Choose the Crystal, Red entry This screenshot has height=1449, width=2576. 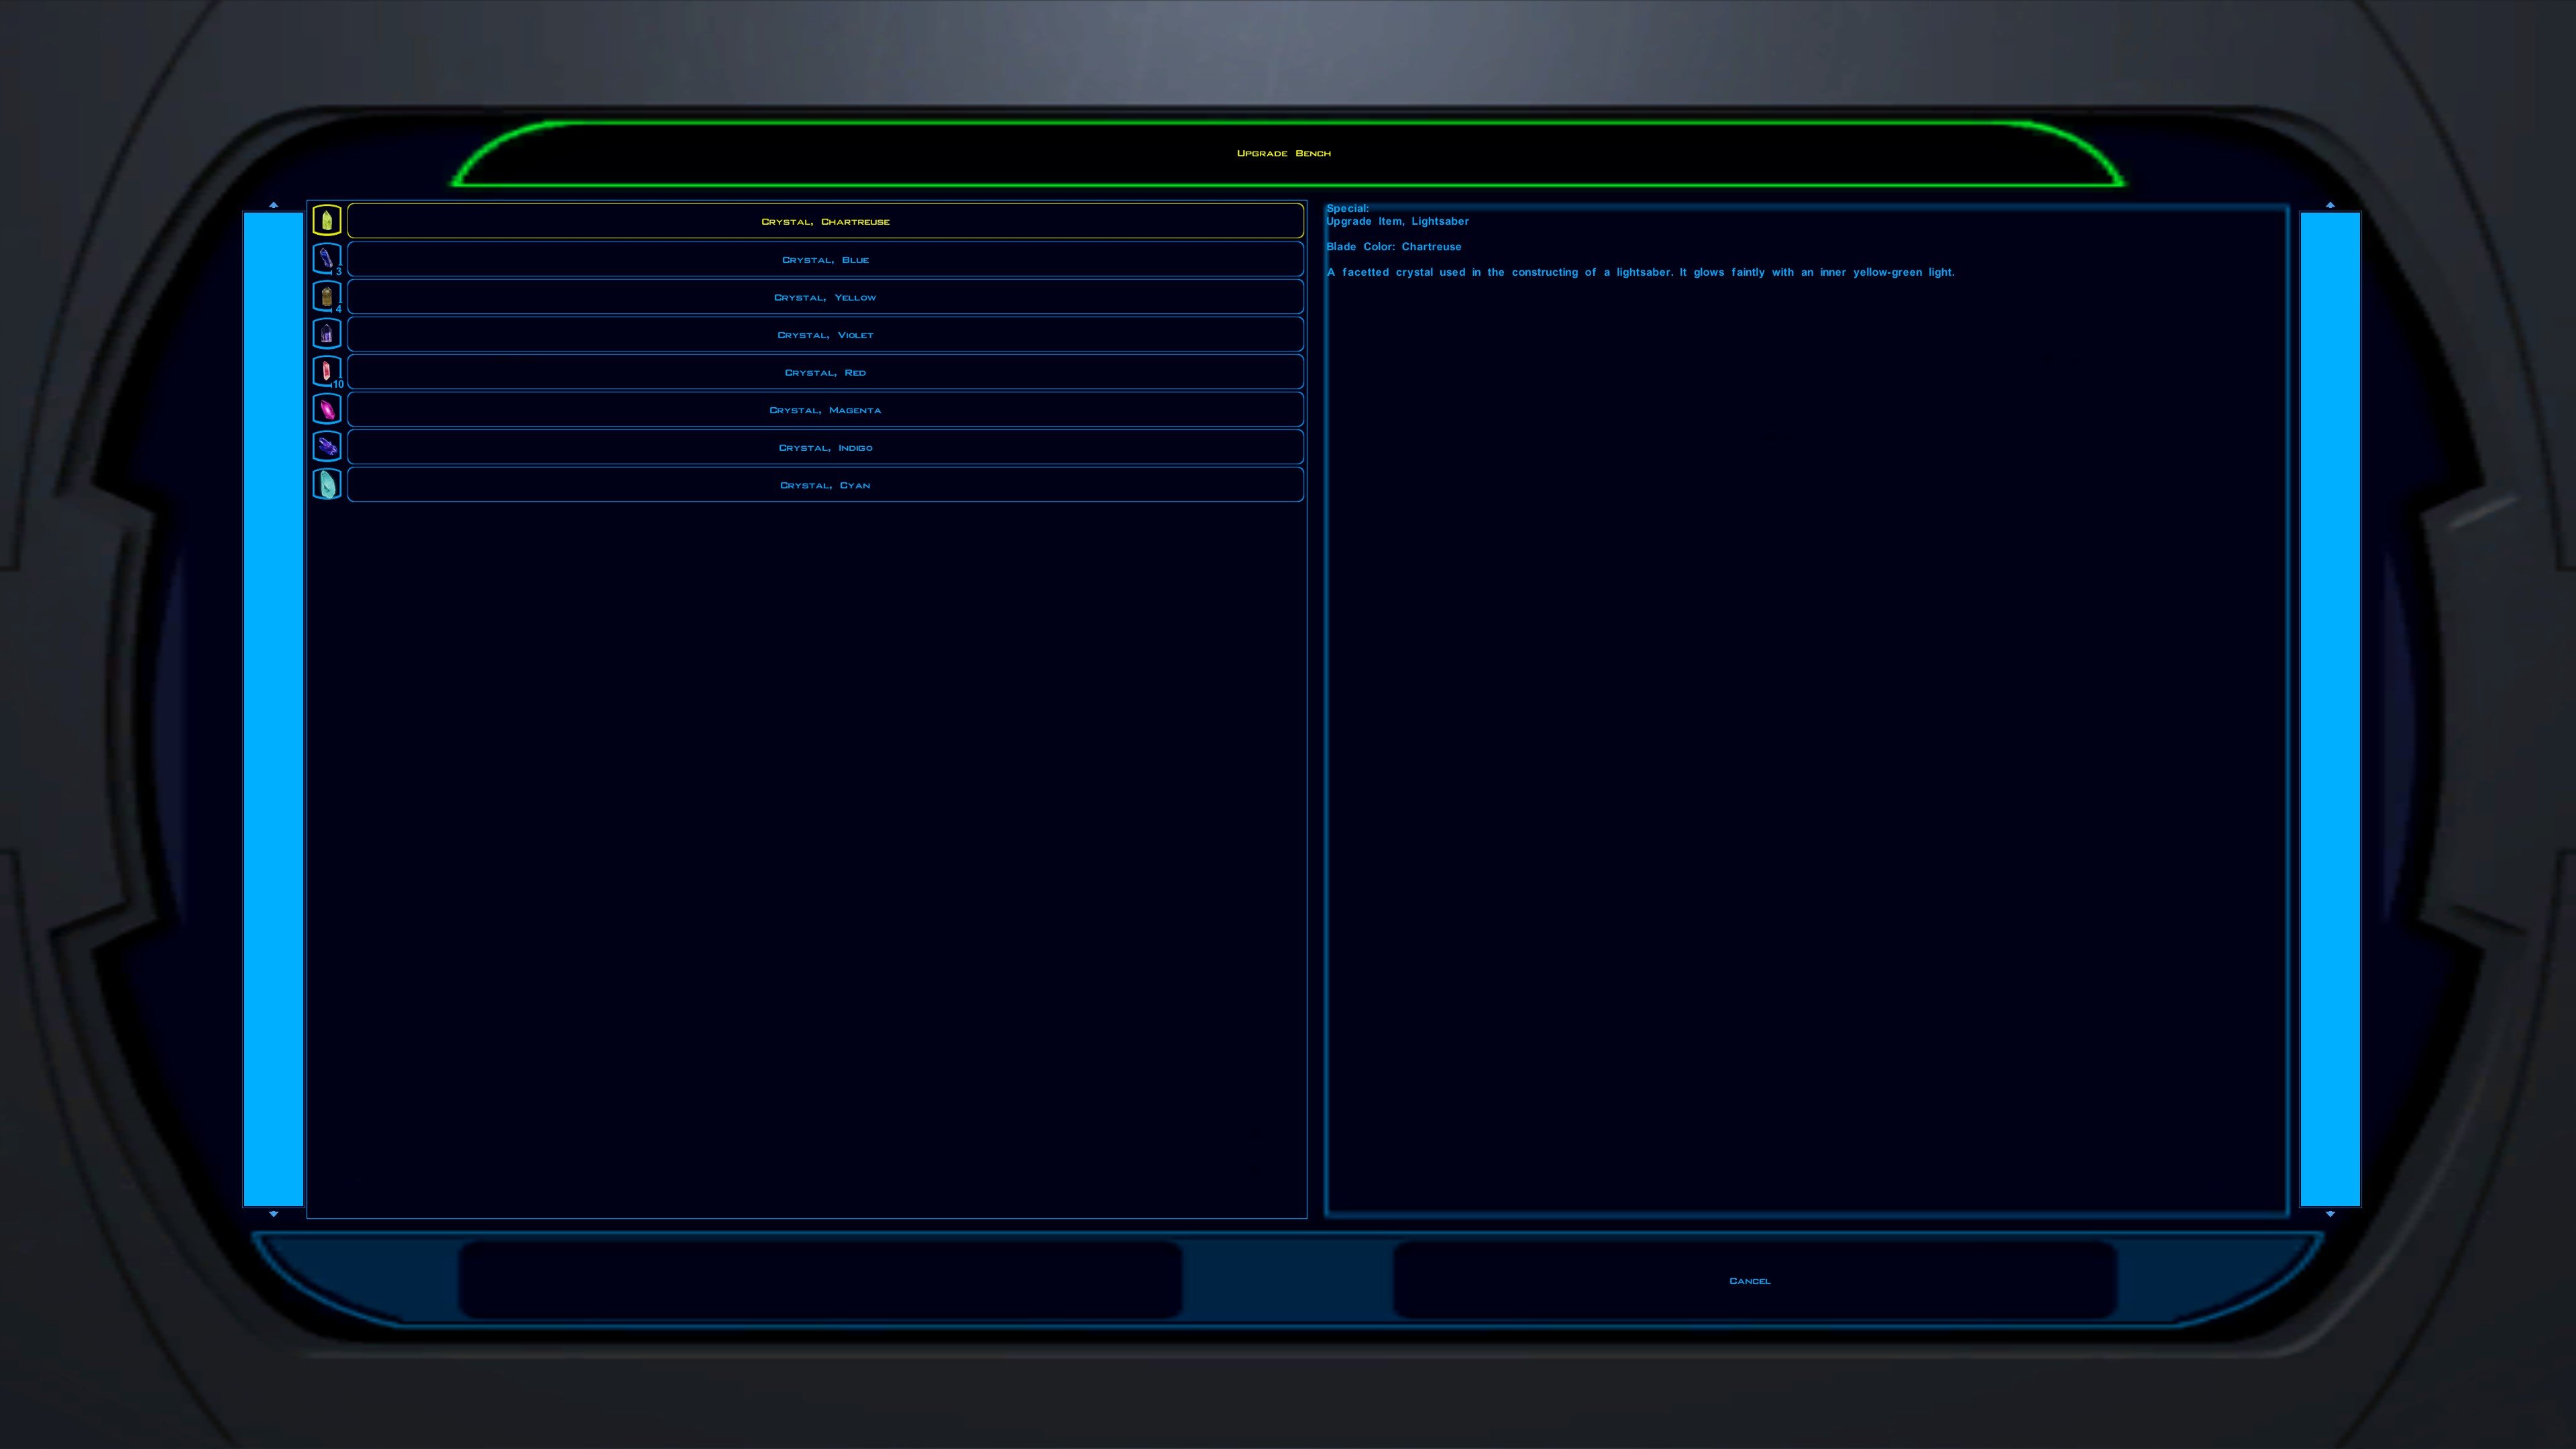(825, 372)
